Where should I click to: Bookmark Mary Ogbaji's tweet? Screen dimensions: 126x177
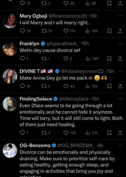pyautogui.click(x=109, y=31)
